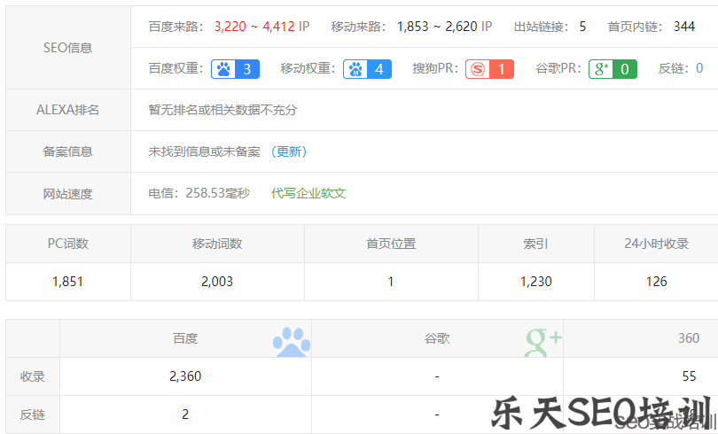
Task: Click the 移动词数 value 2,003
Action: pyautogui.click(x=217, y=282)
